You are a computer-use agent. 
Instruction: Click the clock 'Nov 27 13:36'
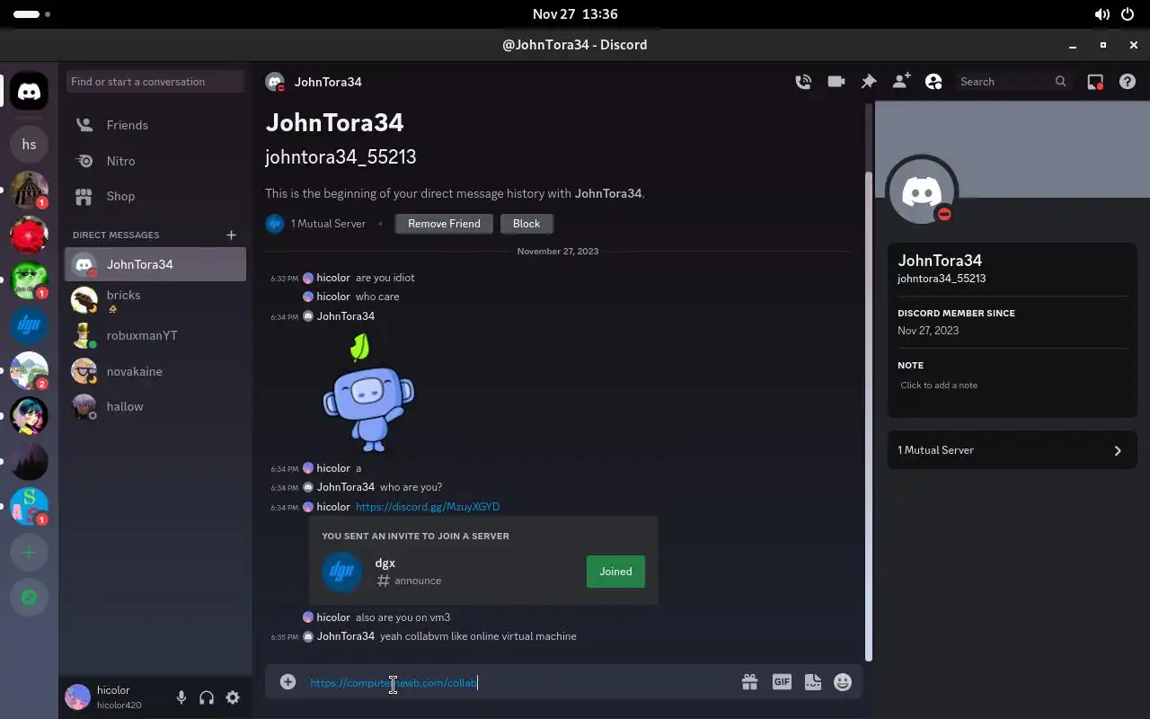(575, 14)
